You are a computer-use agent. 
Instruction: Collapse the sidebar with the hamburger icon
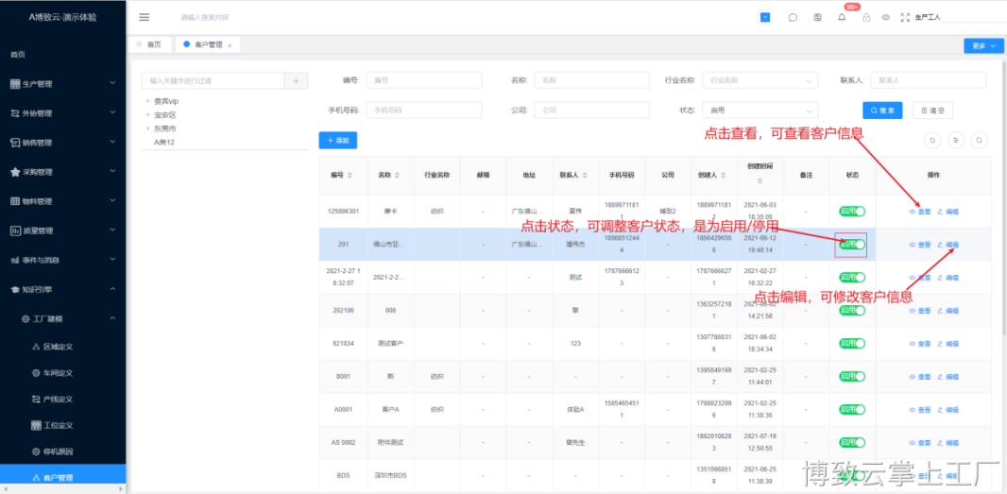tap(145, 17)
